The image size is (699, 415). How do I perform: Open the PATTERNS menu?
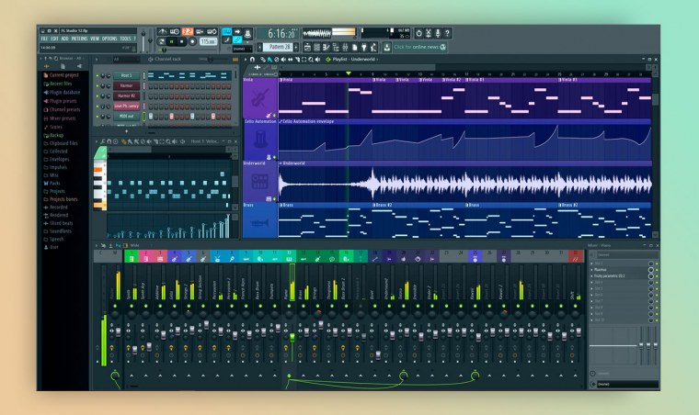tap(79, 39)
